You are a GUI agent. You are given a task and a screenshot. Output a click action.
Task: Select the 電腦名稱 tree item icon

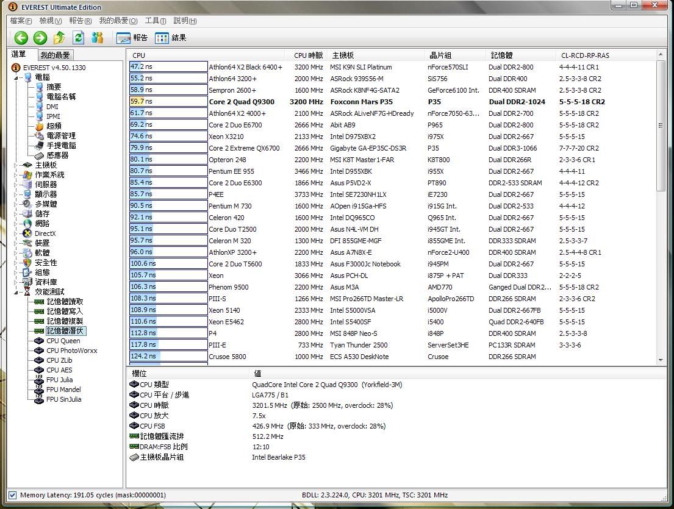point(40,97)
